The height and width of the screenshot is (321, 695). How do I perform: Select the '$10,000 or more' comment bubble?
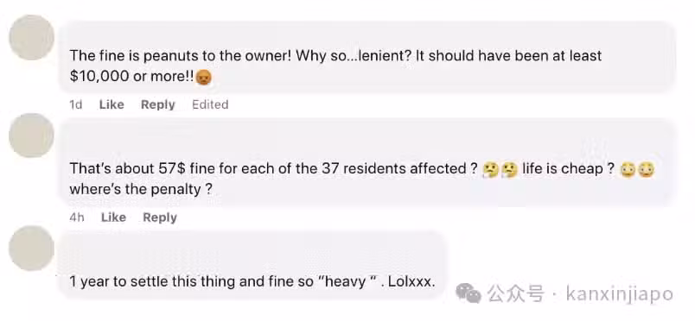pyautogui.click(x=367, y=57)
